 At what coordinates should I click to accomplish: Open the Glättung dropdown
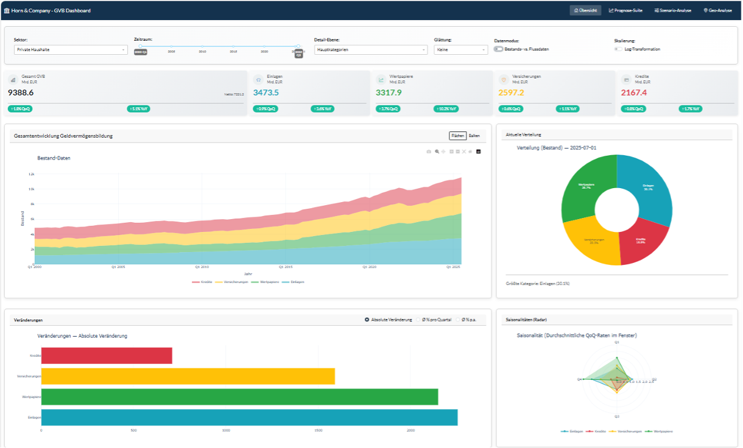461,50
